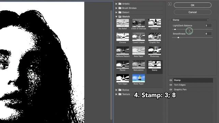Click the preview area vertical scrollbar
This screenshot has width=219, height=123.
coord(111,65)
